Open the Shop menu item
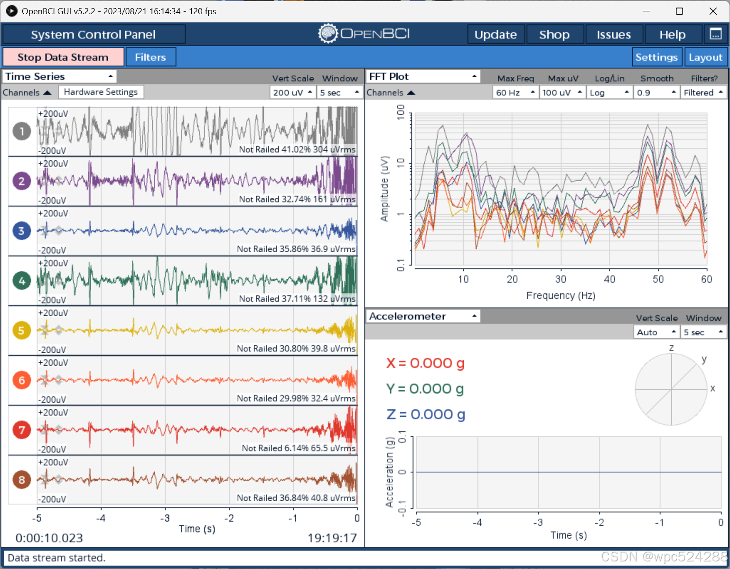 (x=554, y=34)
